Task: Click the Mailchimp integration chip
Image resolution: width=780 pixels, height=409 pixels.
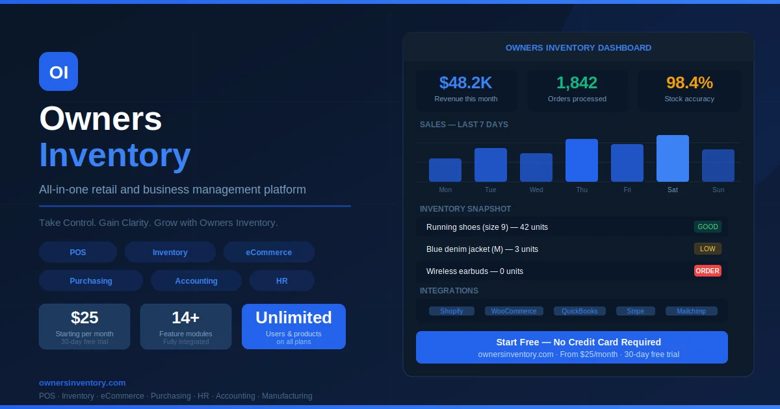Action: pos(692,311)
